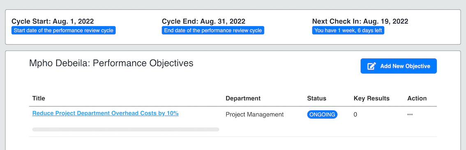This screenshot has height=150, width=466.
Task: Click the ONGOING status badge
Action: pos(322,114)
